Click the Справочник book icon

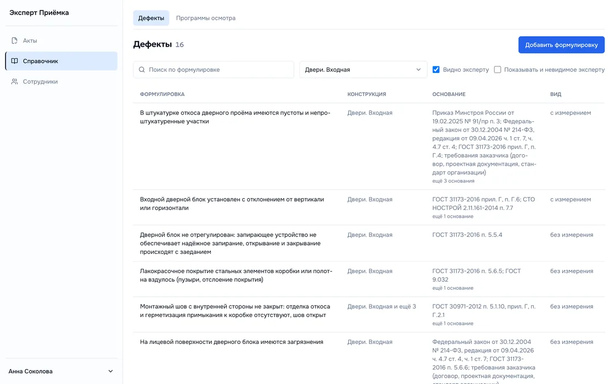point(14,61)
